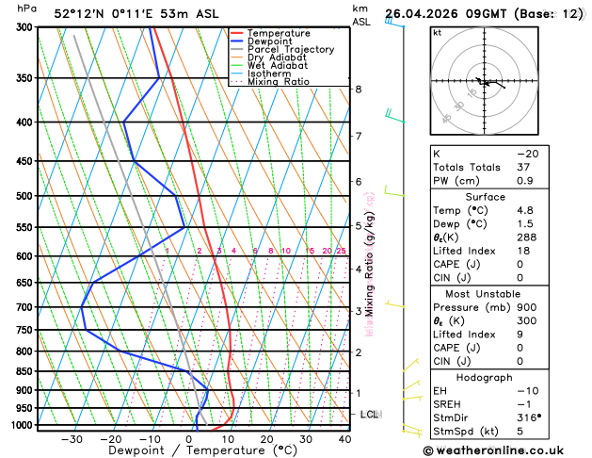Screen dimensions: 592x458
Task: Click the wind barb at 850 hPa level
Action: point(410,365)
